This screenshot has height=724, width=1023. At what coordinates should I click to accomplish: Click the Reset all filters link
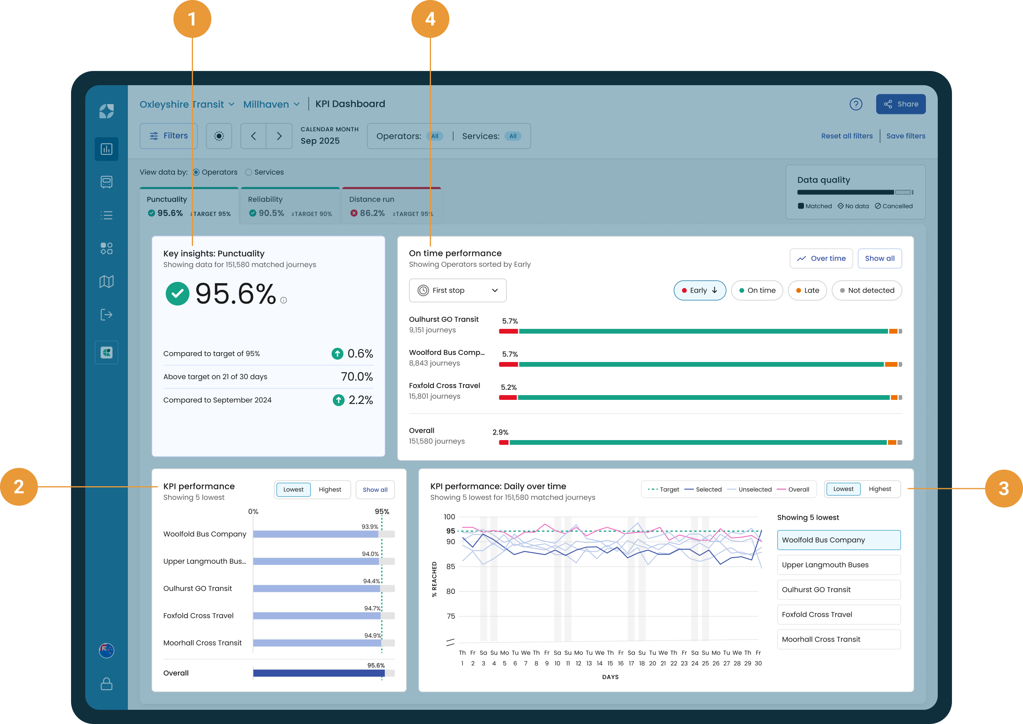[847, 136]
